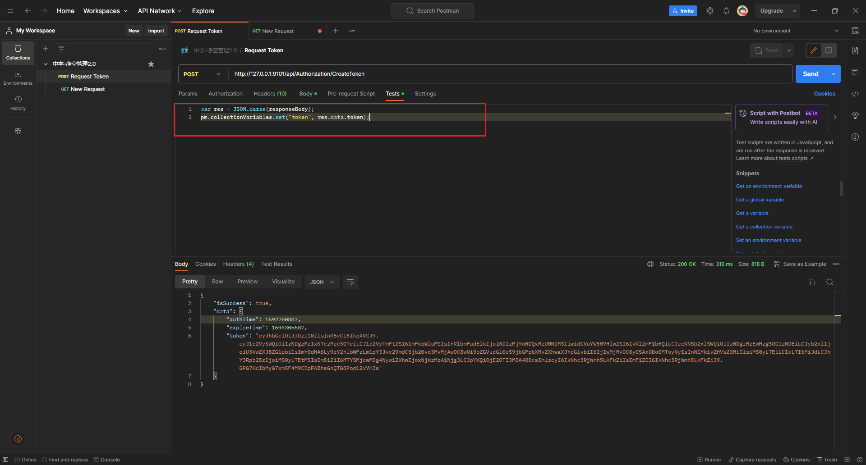The image size is (866, 465).
Task: Click the Import button
Action: click(x=156, y=31)
